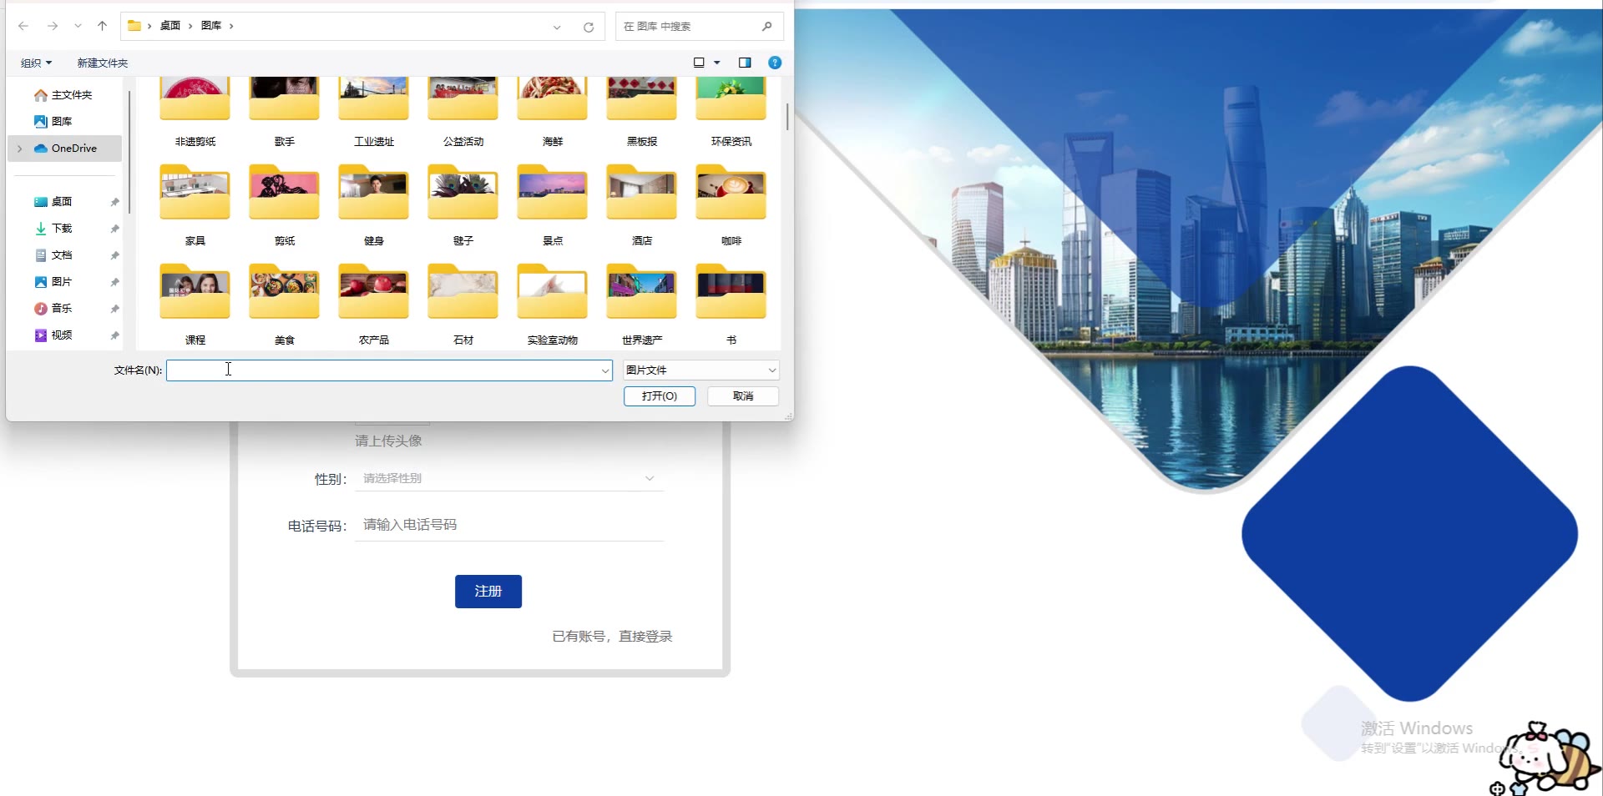Select the 酒店 folder
The width and height of the screenshot is (1603, 796).
tap(641, 204)
